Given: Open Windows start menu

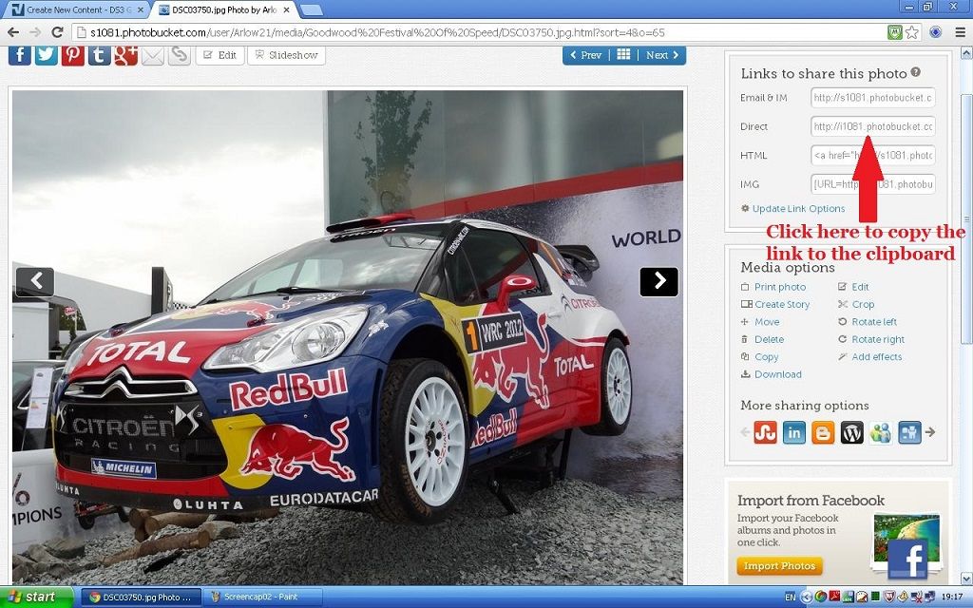Looking at the screenshot, I should click(x=36, y=597).
